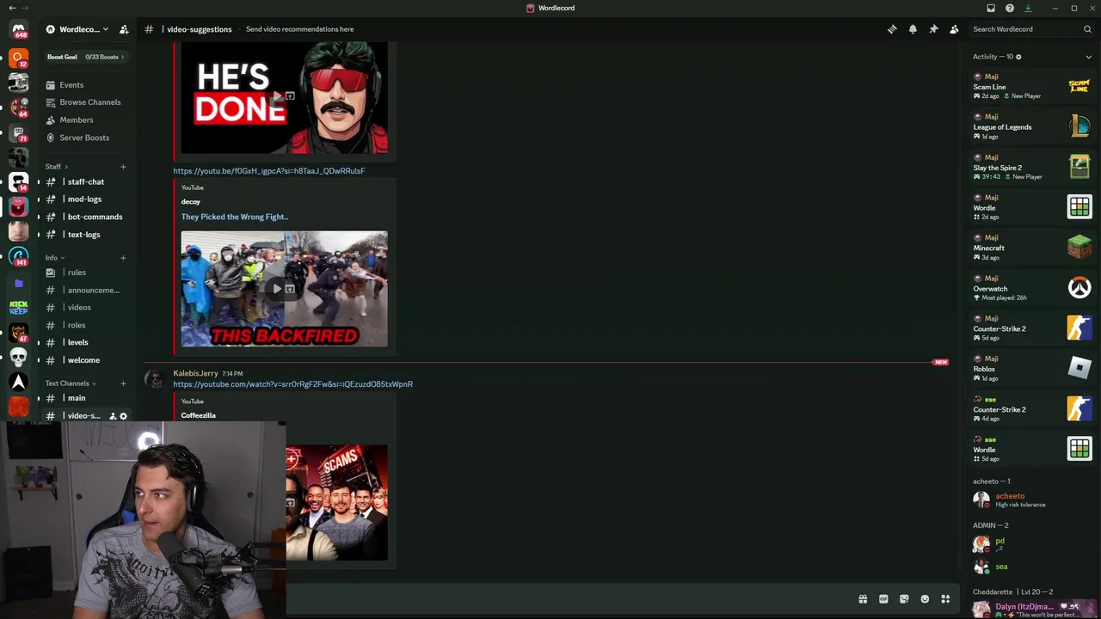This screenshot has width=1101, height=619.
Task: Click create invite icon on video-suggestions channel
Action: [x=113, y=416]
